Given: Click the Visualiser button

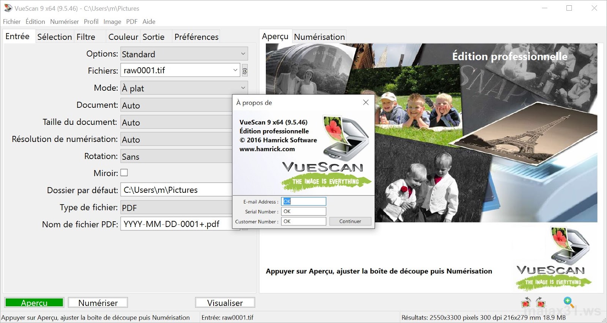Looking at the screenshot, I should click(225, 303).
